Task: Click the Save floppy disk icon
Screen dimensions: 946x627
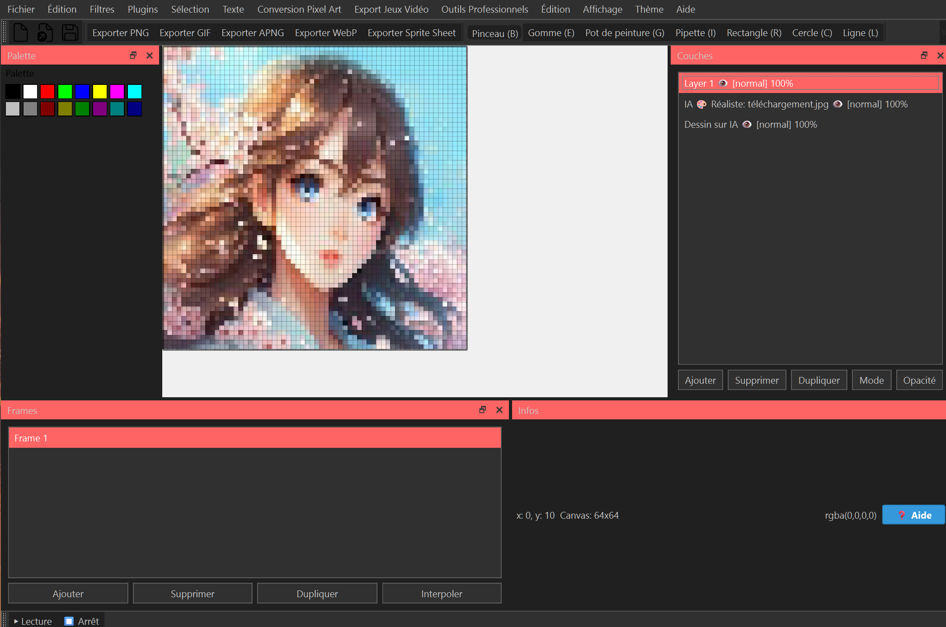Action: point(70,33)
